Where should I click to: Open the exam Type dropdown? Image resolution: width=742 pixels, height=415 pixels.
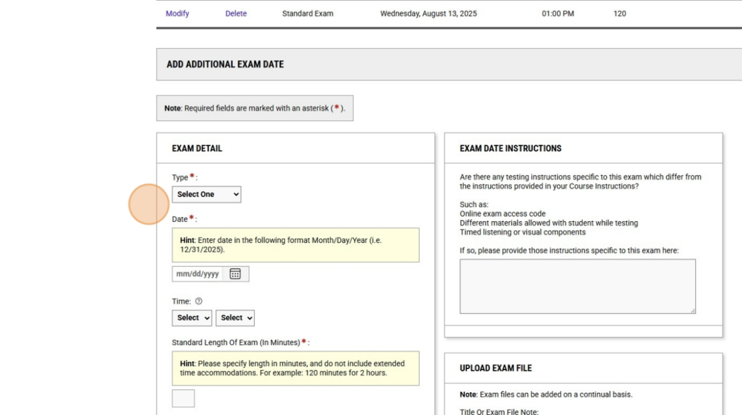tap(206, 194)
